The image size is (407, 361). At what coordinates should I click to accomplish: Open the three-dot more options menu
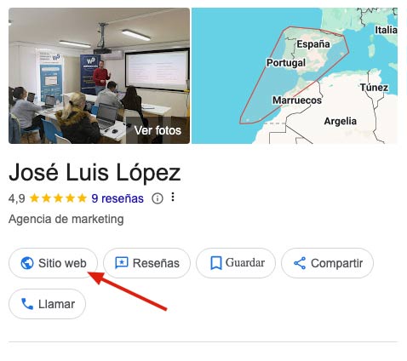[x=173, y=197]
